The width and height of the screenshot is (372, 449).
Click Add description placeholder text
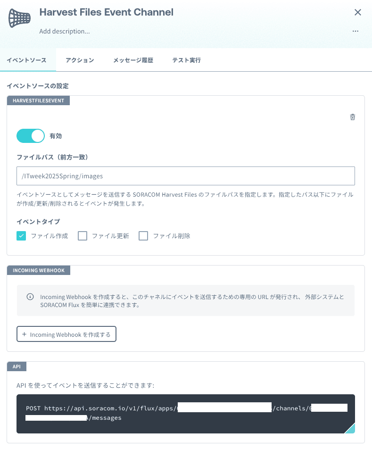click(65, 31)
